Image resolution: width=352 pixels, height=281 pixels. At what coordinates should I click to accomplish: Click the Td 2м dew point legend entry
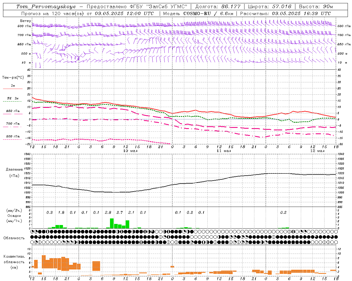(x=13, y=98)
